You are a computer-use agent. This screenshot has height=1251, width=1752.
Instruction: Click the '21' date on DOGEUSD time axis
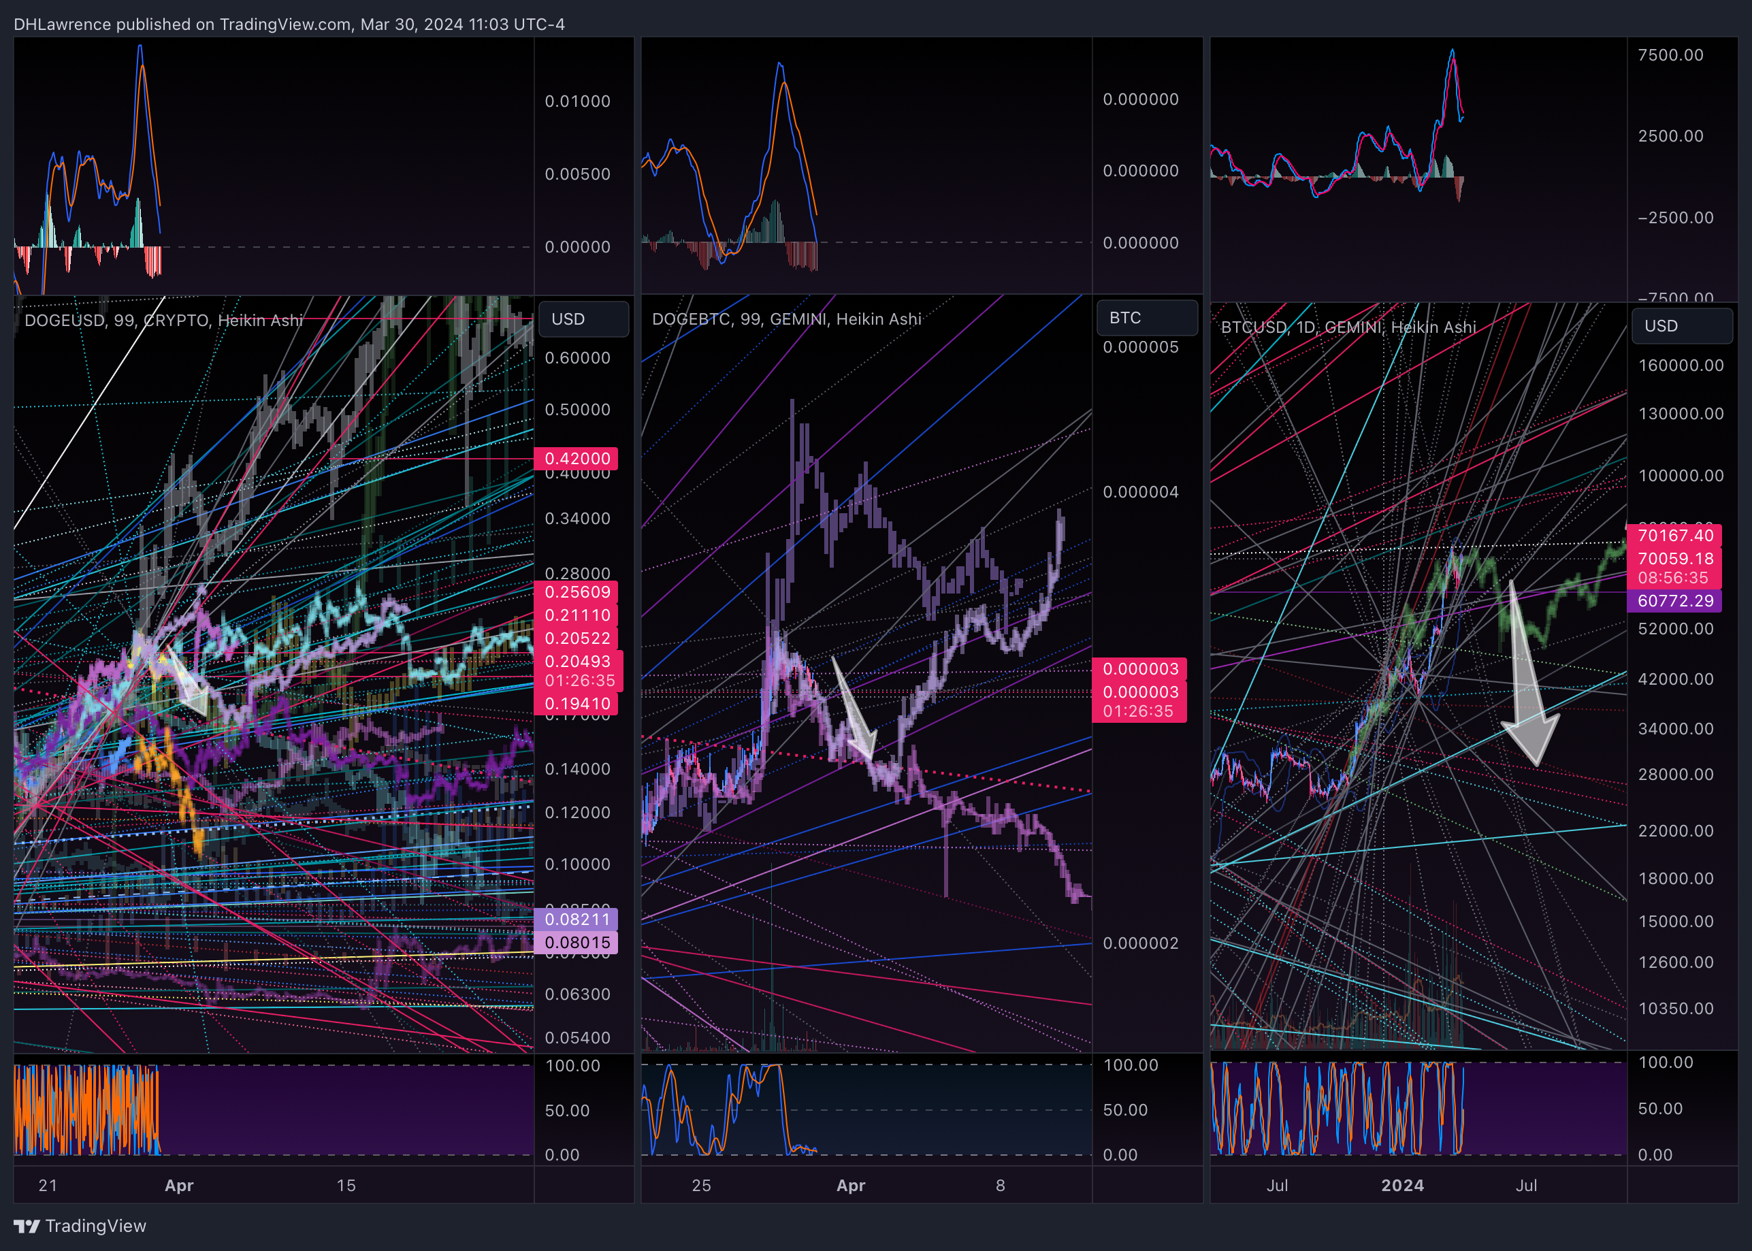[x=48, y=1186]
